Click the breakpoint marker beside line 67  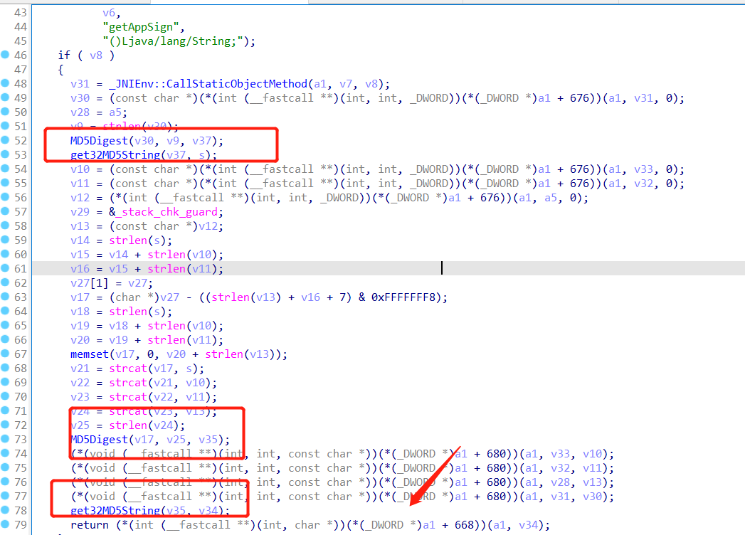[x=5, y=354]
